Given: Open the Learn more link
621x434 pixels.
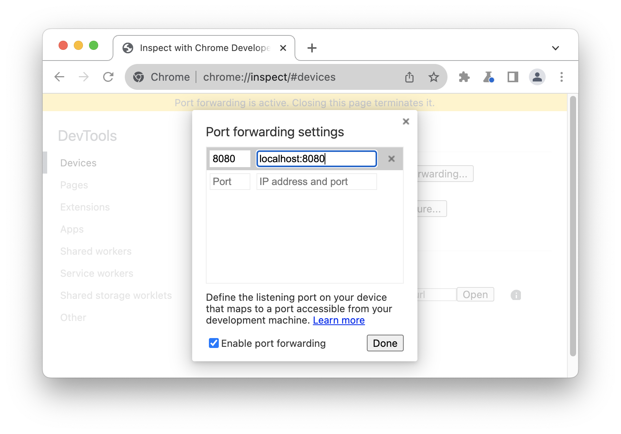Looking at the screenshot, I should [339, 320].
